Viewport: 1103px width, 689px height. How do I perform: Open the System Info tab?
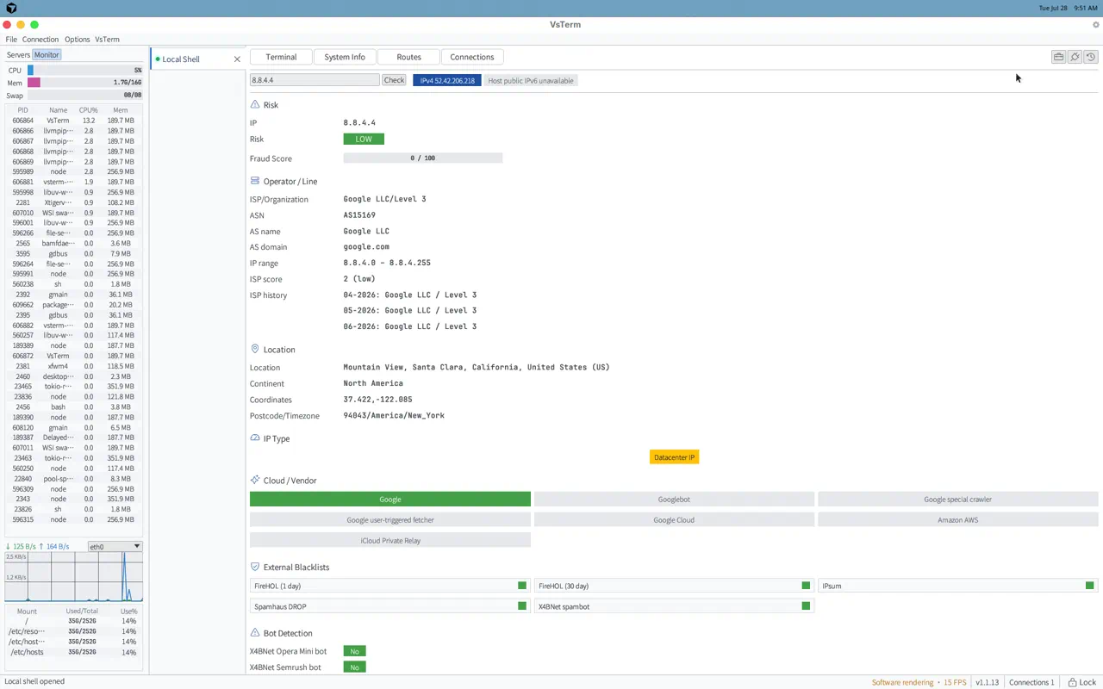(x=345, y=57)
